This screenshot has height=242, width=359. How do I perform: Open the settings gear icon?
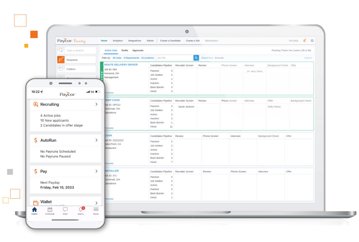pyautogui.click(x=312, y=41)
